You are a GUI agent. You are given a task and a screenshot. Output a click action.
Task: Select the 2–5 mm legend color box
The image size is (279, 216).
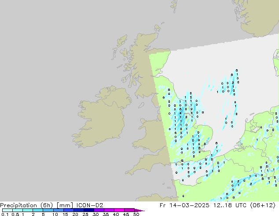click(x=38, y=210)
